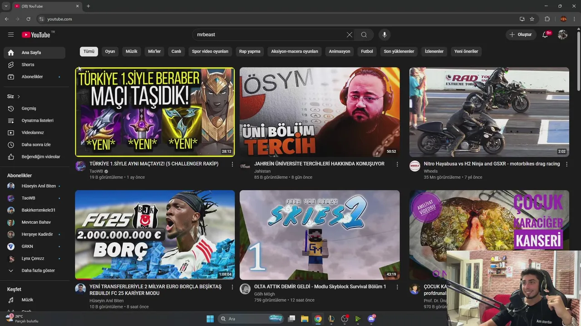The width and height of the screenshot is (581, 326).
Task: Select the Rap yapma chip
Action: (250, 51)
